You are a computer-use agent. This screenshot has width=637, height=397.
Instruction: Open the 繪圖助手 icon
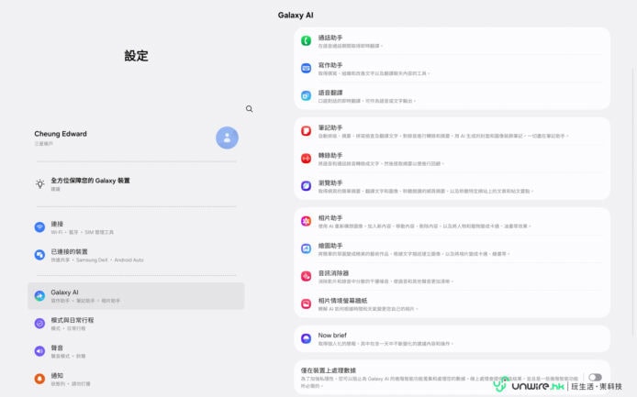tap(306, 248)
